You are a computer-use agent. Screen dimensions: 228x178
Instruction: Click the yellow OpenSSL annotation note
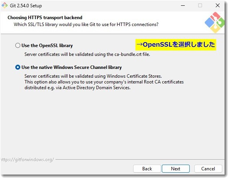176,45
